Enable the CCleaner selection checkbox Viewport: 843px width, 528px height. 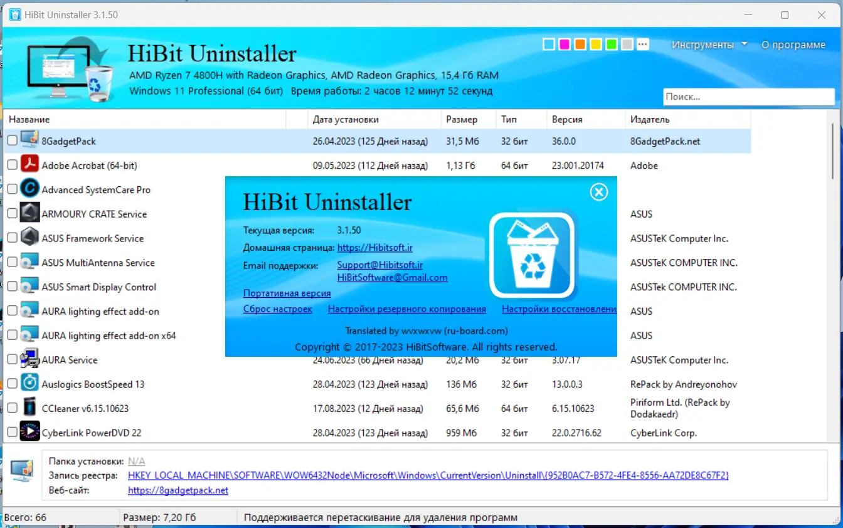click(x=12, y=408)
